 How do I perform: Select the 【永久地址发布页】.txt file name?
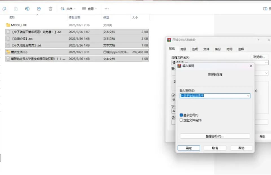(x=26, y=45)
